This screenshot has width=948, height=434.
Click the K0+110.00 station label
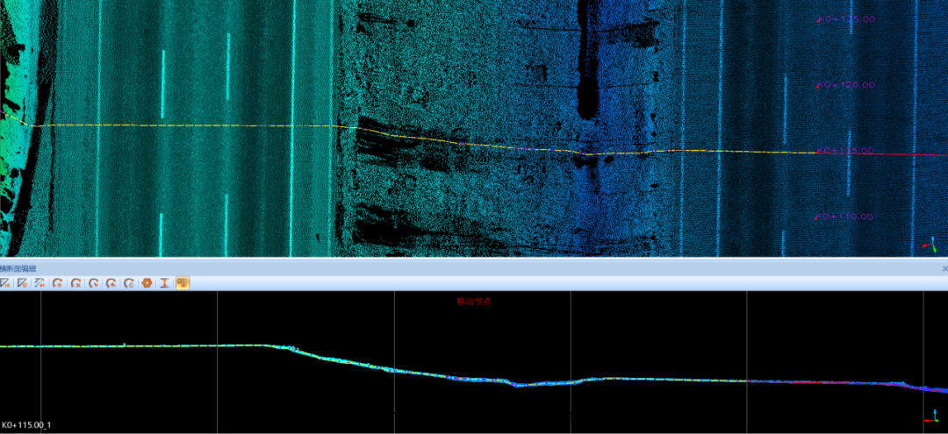[x=845, y=217]
